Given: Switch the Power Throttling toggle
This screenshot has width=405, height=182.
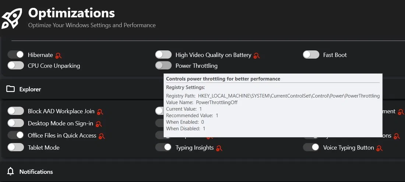Looking at the screenshot, I should tap(163, 66).
